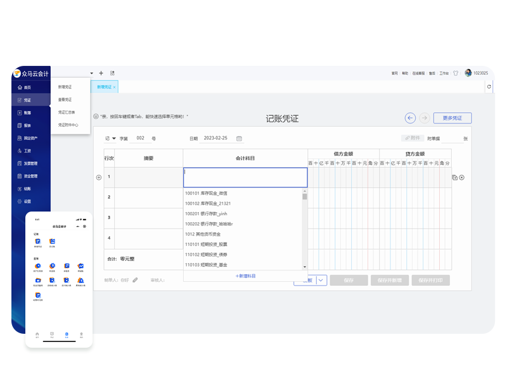Click the 工作台 link in header

point(444,73)
